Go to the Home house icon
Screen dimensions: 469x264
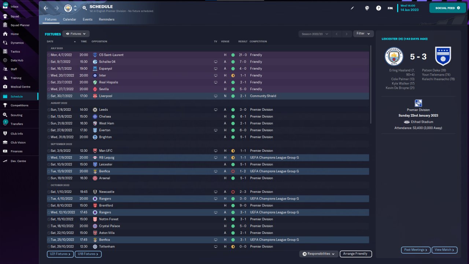(5, 34)
